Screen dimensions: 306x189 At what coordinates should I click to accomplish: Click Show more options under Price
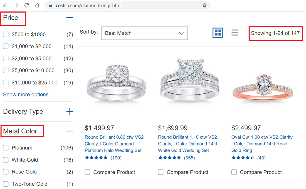(x=26, y=94)
